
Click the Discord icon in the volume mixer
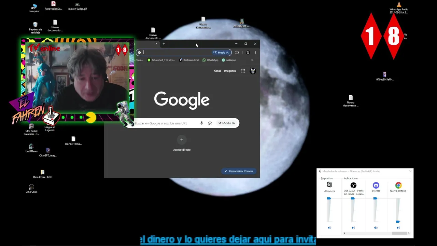[376, 185]
